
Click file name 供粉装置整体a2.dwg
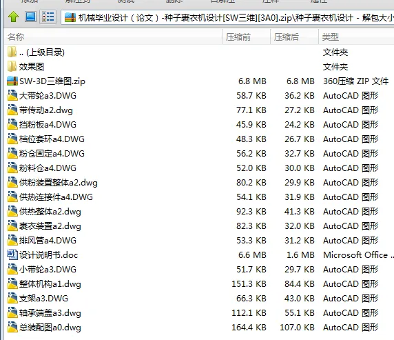tap(59, 183)
